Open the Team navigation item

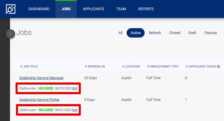tap(121, 9)
